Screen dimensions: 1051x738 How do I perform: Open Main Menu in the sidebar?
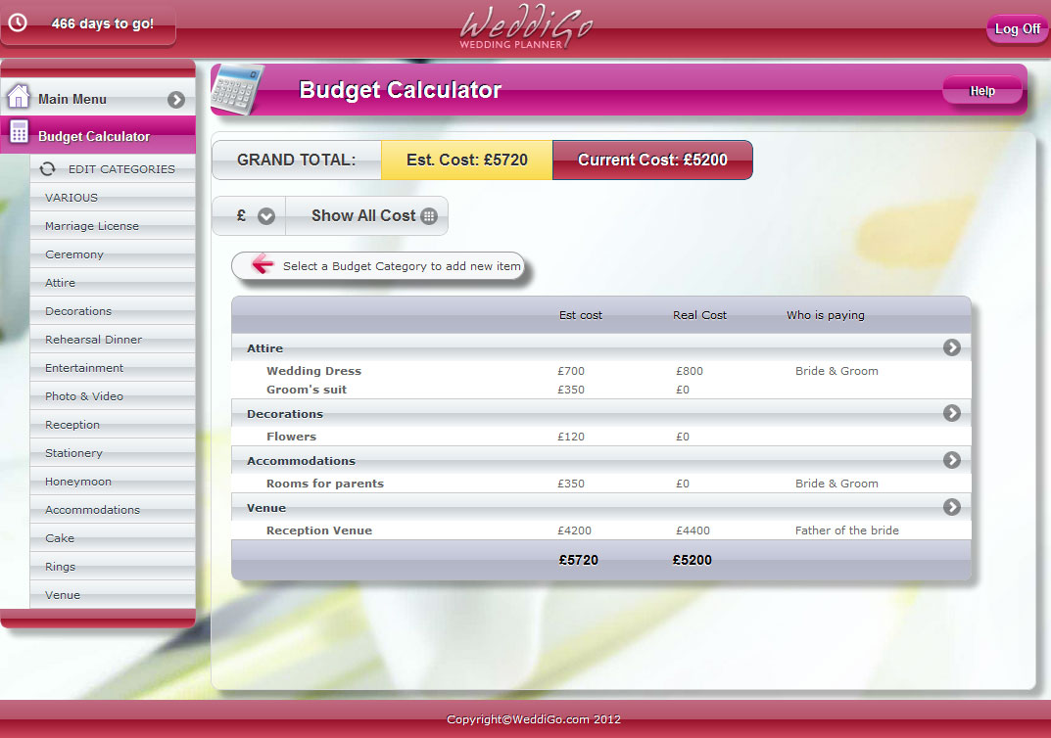[x=98, y=99]
